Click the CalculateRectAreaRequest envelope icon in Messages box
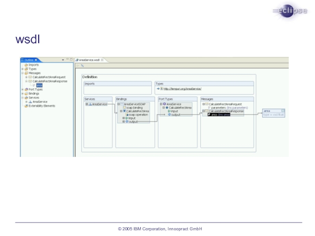Screen dimensions: 315x236 click(x=207, y=104)
